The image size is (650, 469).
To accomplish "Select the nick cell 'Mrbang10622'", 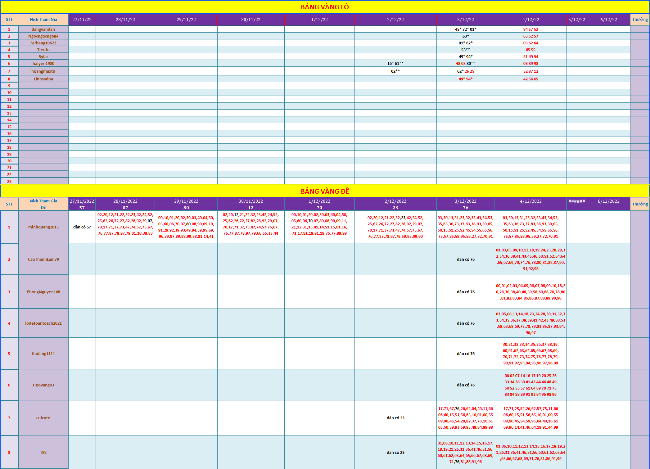I will (x=43, y=43).
